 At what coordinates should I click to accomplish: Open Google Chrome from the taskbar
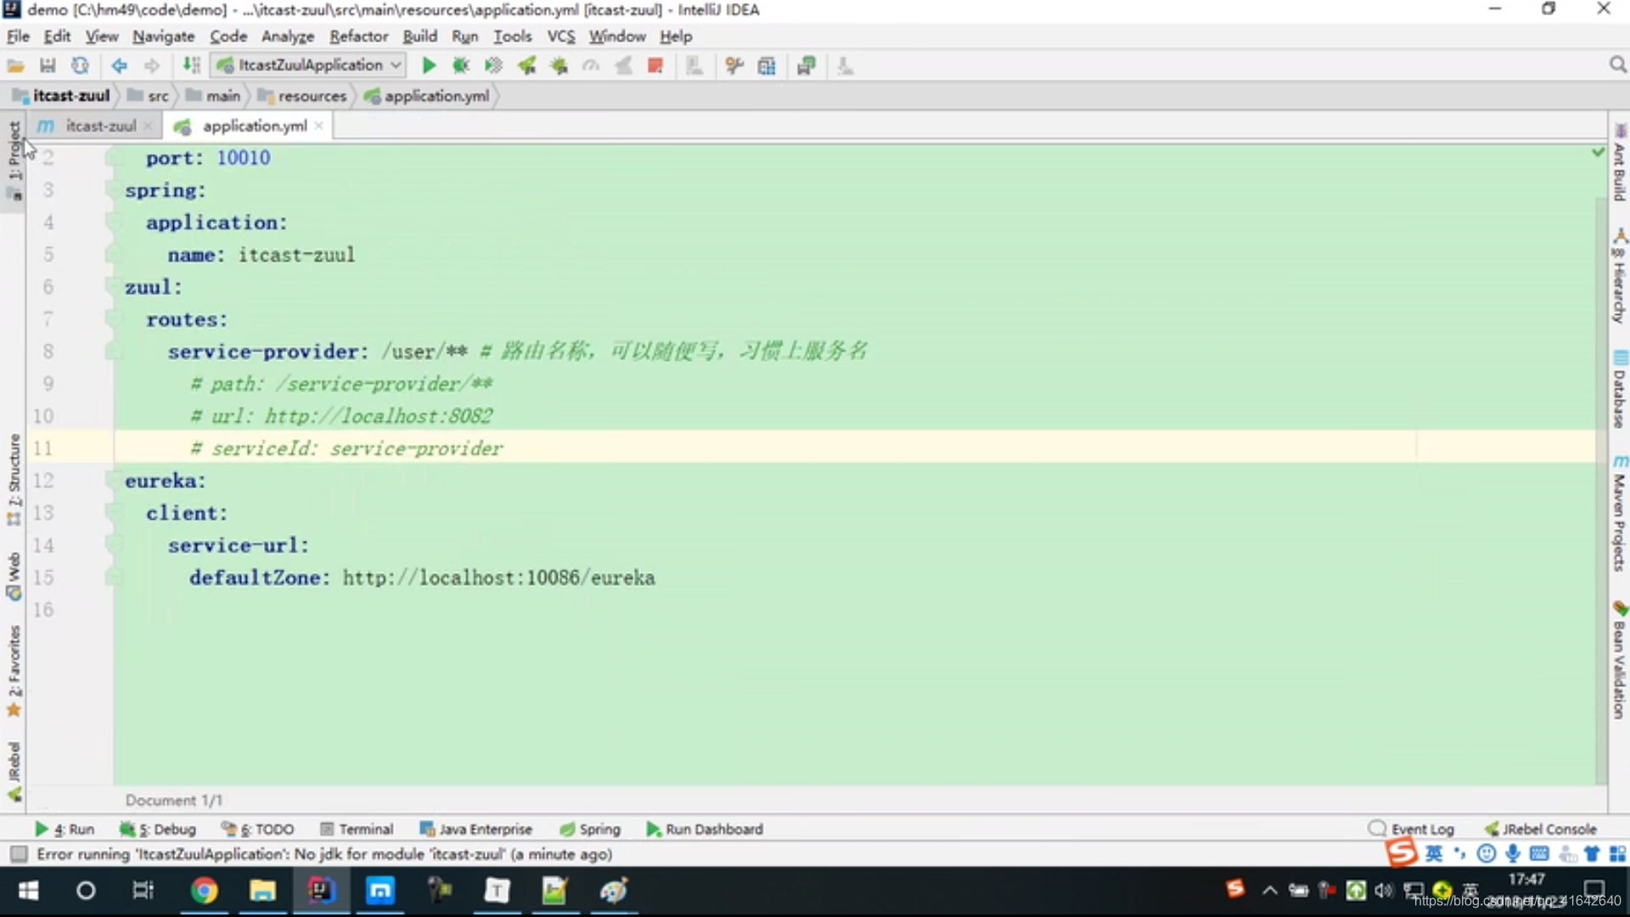pyautogui.click(x=204, y=890)
